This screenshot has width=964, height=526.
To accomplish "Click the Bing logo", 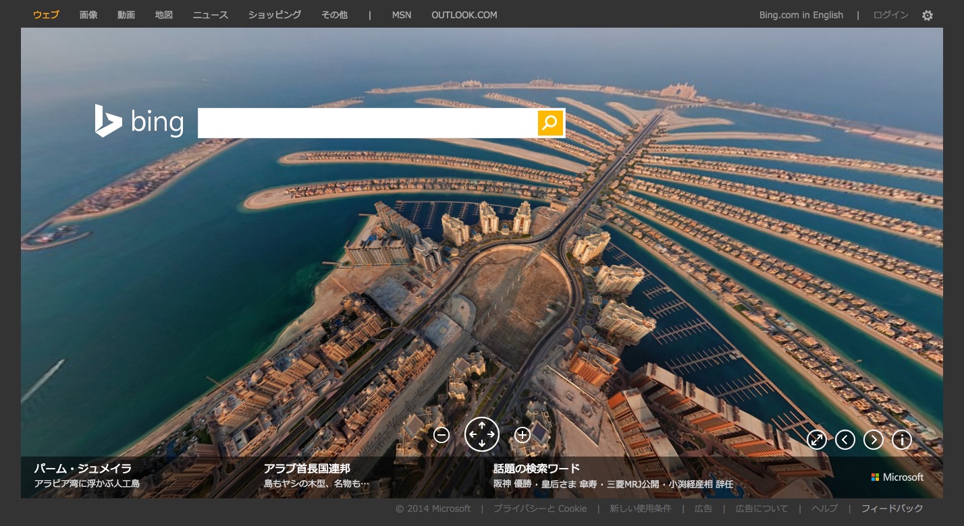I will tap(139, 122).
